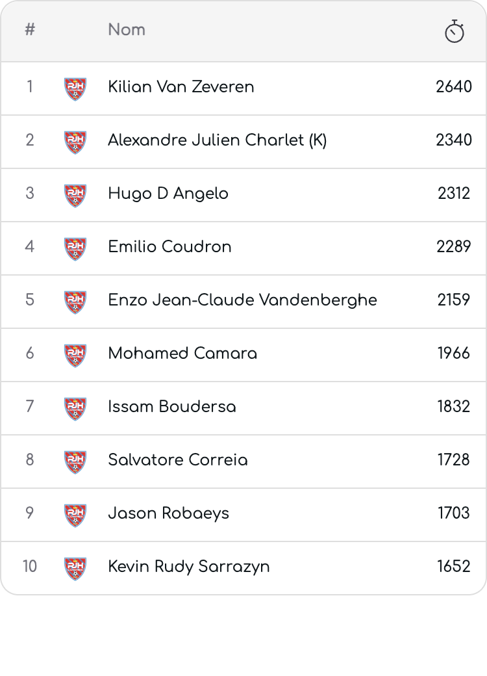Screen dimensions: 487x676
Task: Open player Kilian Van Zeveren
Action: tap(181, 86)
